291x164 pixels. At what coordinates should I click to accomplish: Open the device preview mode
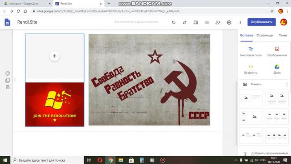(196, 22)
